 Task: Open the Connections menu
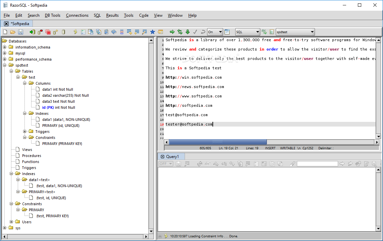pos(77,15)
